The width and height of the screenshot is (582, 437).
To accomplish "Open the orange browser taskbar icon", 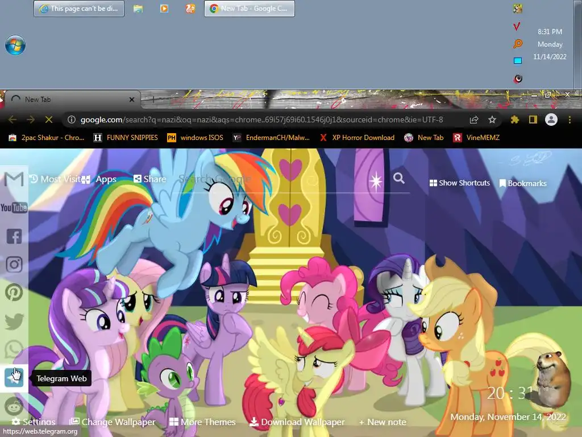I will pos(190,8).
